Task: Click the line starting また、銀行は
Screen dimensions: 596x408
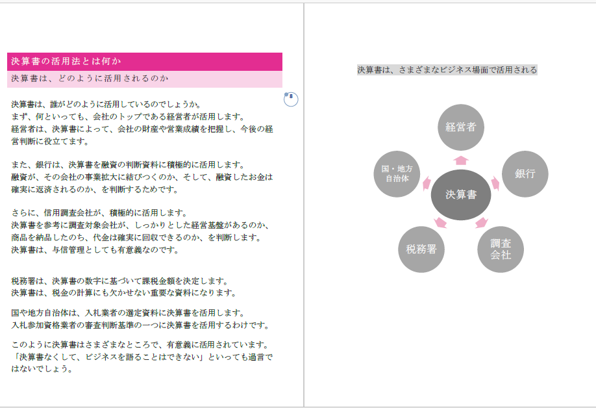Action: (x=128, y=164)
